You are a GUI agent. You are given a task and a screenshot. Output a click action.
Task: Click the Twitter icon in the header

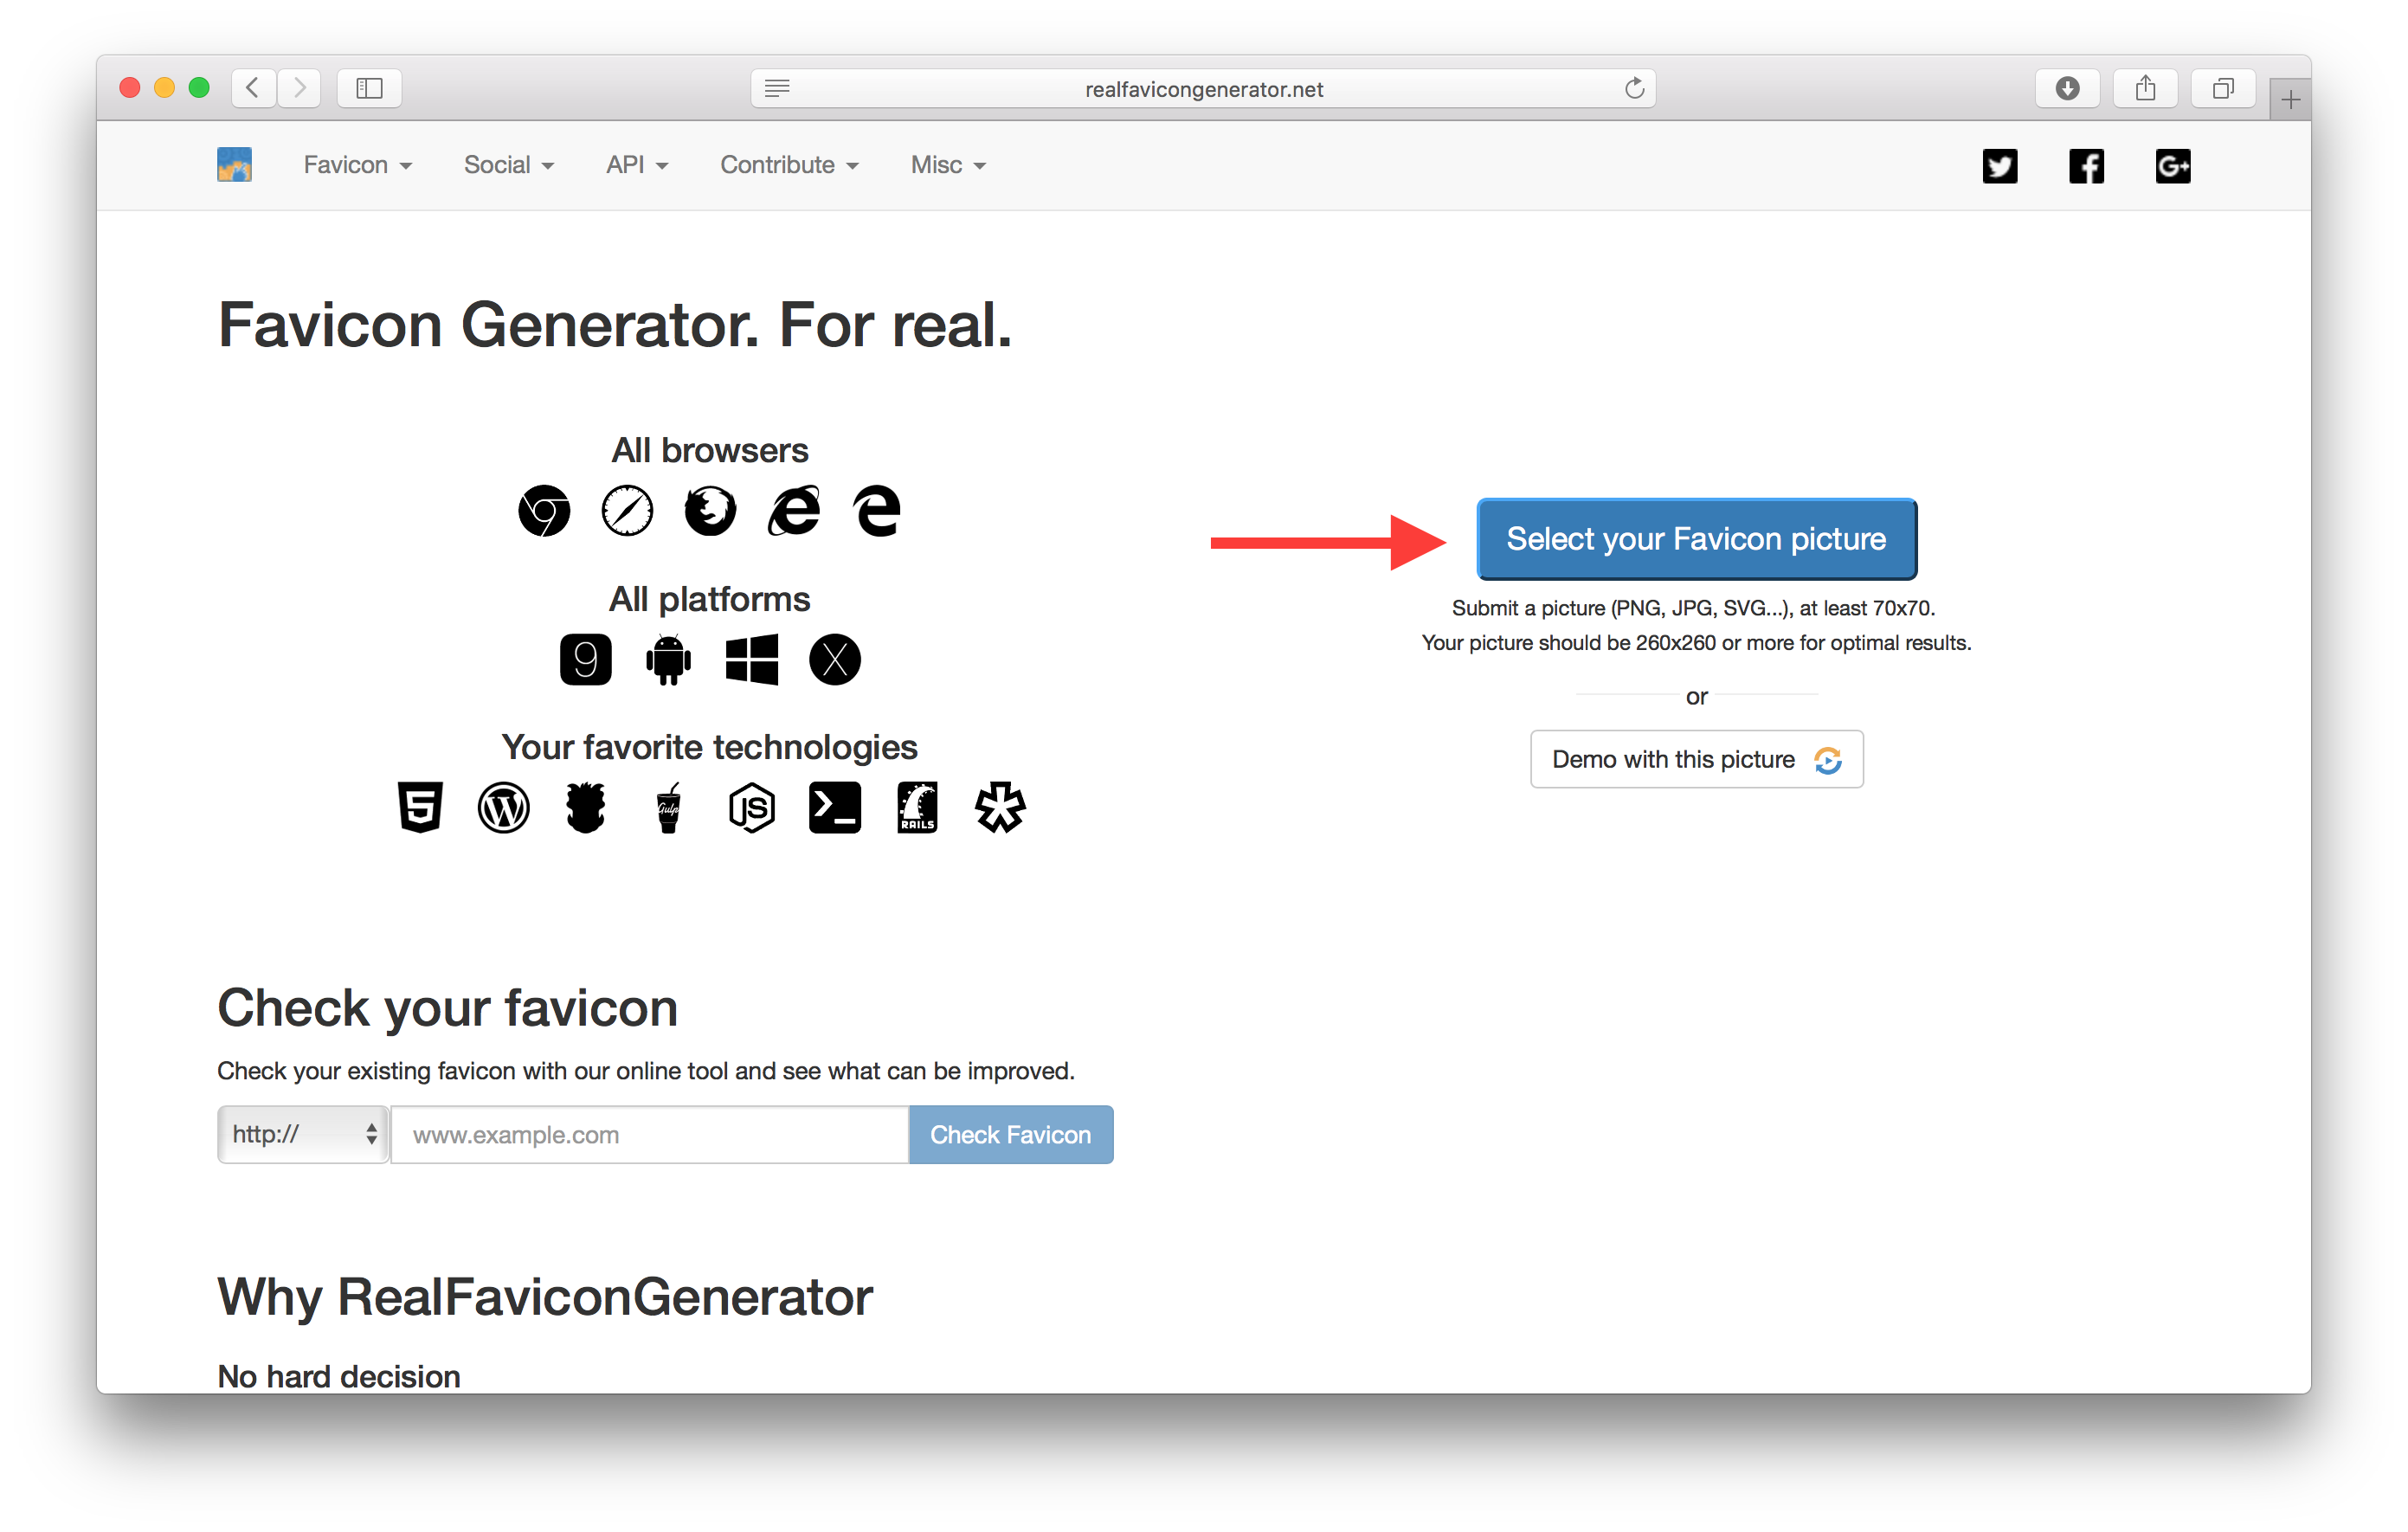tap(2000, 166)
